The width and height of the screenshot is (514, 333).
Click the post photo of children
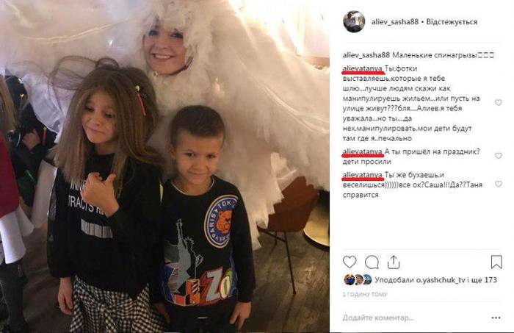click(x=164, y=166)
